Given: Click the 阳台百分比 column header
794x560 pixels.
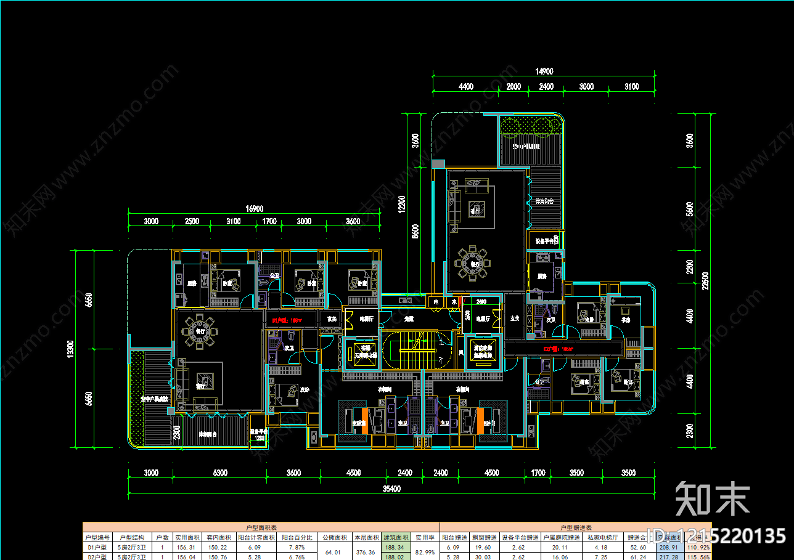Looking at the screenshot, I should tap(297, 537).
